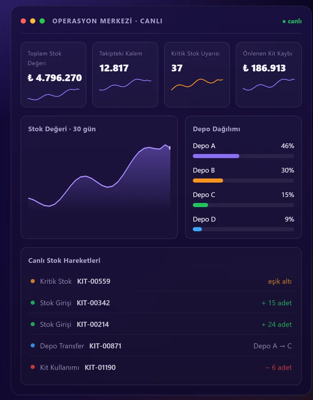Click the "30%" share for Depo B

point(287,170)
